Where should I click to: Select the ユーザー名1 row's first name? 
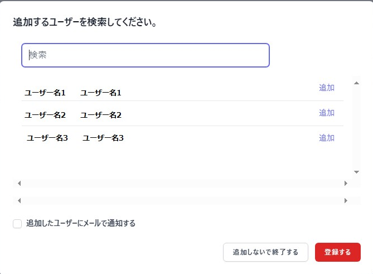point(45,93)
